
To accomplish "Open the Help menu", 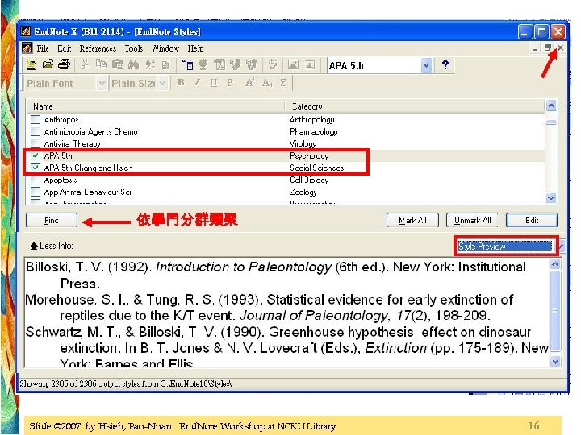I will pos(195,48).
